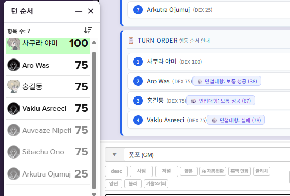Click Arkutra Ojumuj avatar in turn tracker
This screenshot has width=290, height=196.
pos(13,174)
